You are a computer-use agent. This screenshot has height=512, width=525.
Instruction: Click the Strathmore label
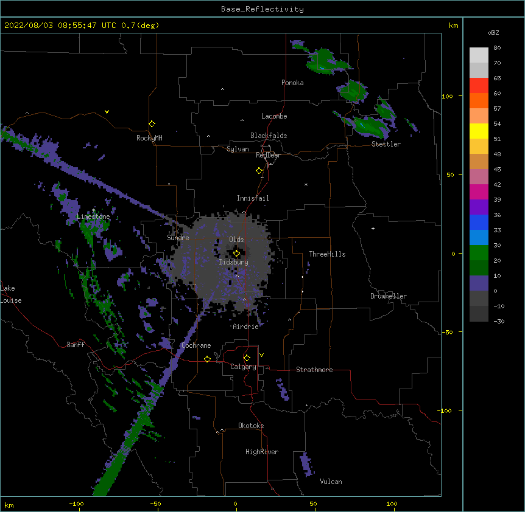tap(314, 370)
